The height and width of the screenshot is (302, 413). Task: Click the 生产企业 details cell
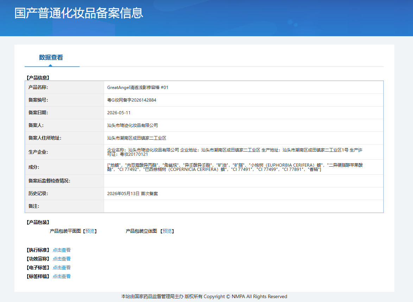click(x=244, y=152)
